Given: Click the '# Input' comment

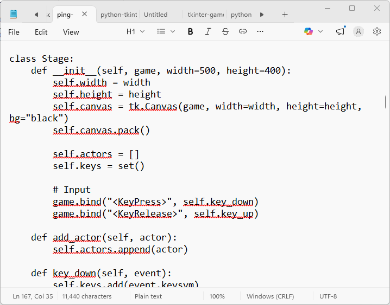Looking at the screenshot, I should pyautogui.click(x=72, y=190).
